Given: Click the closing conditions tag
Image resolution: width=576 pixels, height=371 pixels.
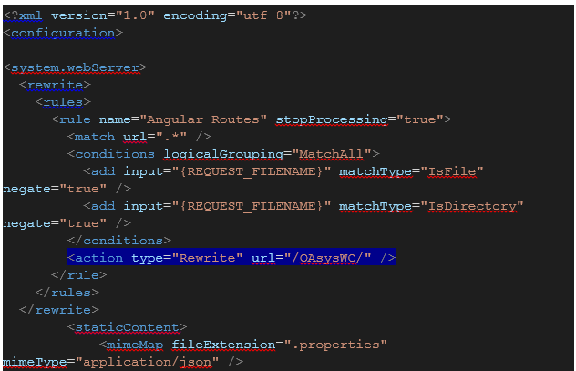Looking at the screenshot, I should (119, 241).
